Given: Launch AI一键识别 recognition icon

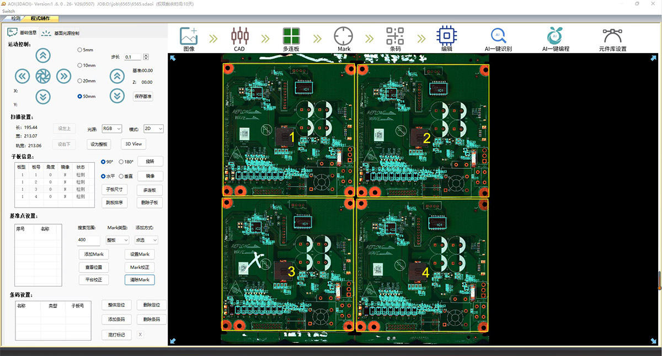Looking at the screenshot, I should coord(498,36).
